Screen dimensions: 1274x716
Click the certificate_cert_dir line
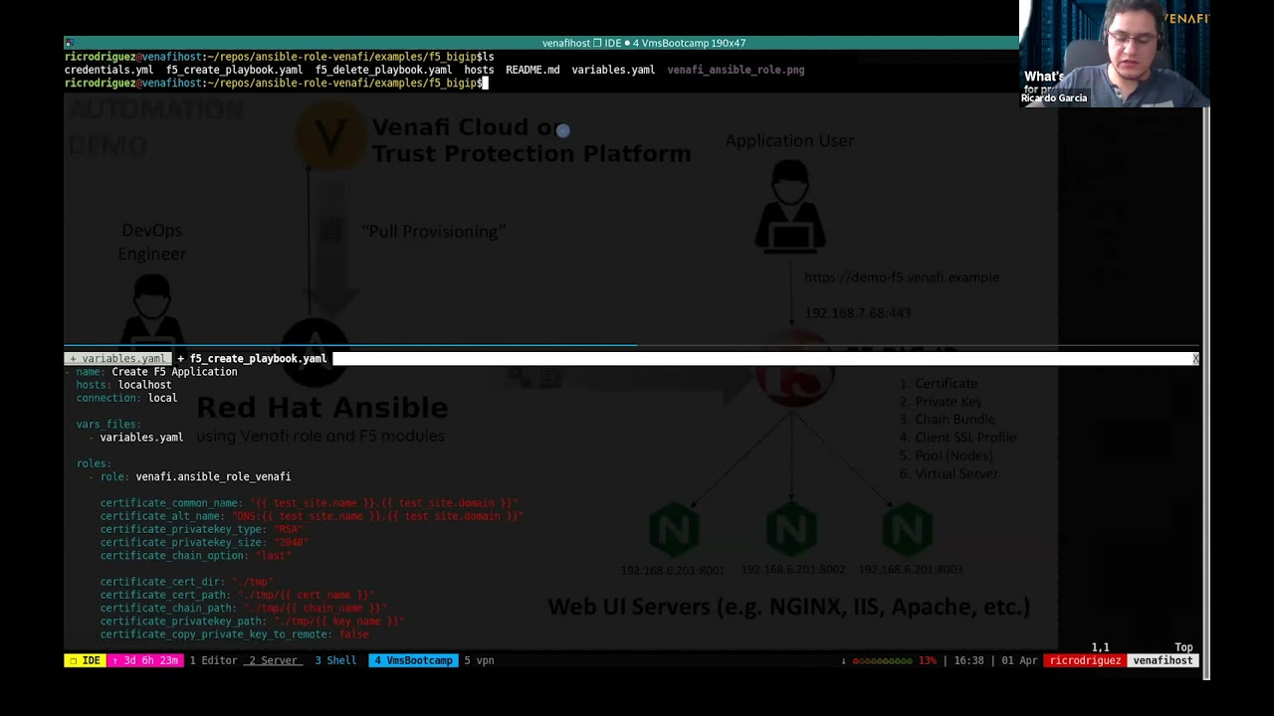[186, 582]
